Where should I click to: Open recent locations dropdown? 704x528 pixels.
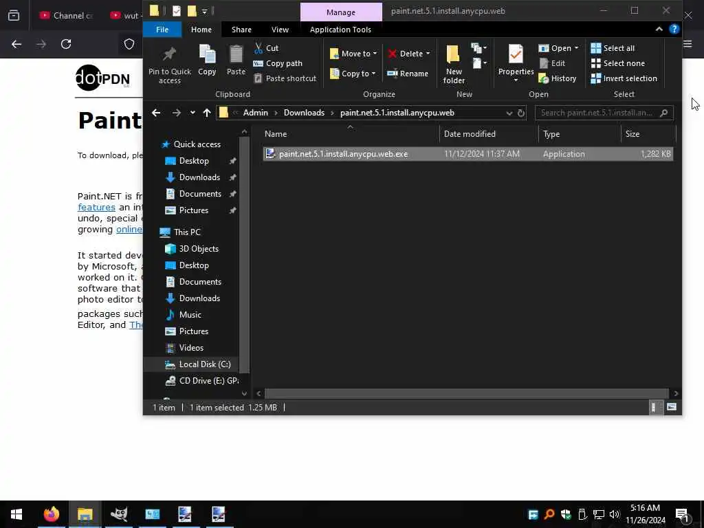tap(192, 113)
